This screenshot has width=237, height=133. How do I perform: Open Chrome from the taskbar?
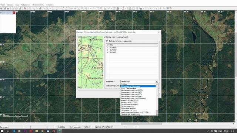pyautogui.click(x=42, y=131)
